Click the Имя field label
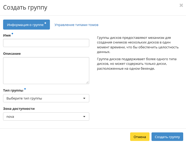Image resolution: width=186 pixels, height=144 pixels. (7, 35)
